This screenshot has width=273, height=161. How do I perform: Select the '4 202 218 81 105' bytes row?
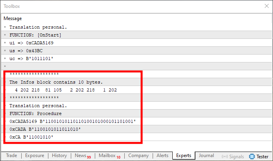136,90
